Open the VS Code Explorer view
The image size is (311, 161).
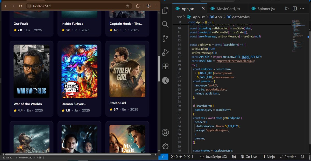click(x=165, y=10)
